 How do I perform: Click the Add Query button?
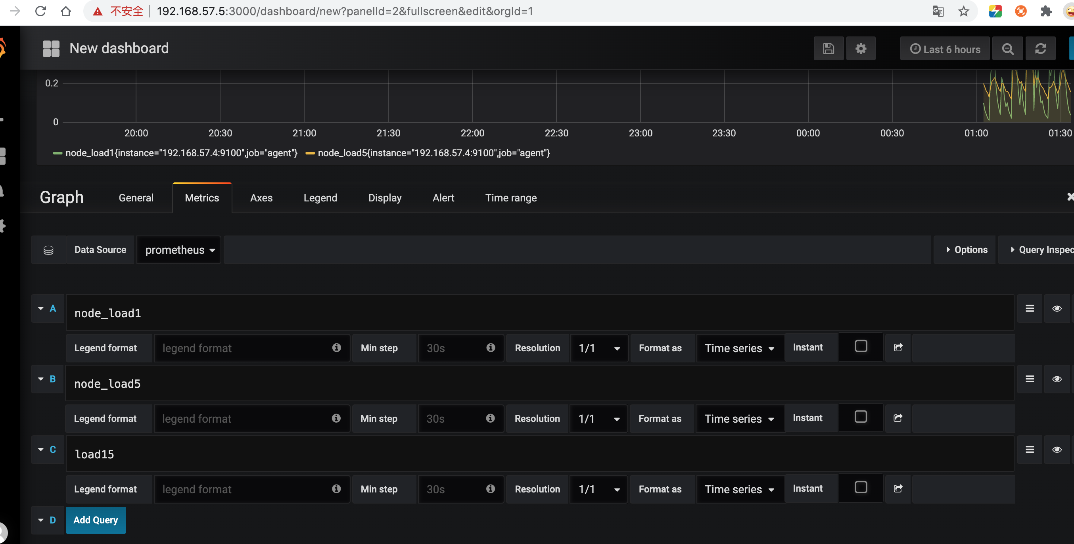point(96,520)
